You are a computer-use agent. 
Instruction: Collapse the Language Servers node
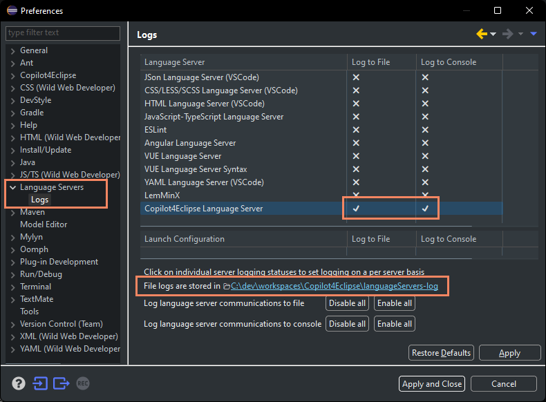13,188
